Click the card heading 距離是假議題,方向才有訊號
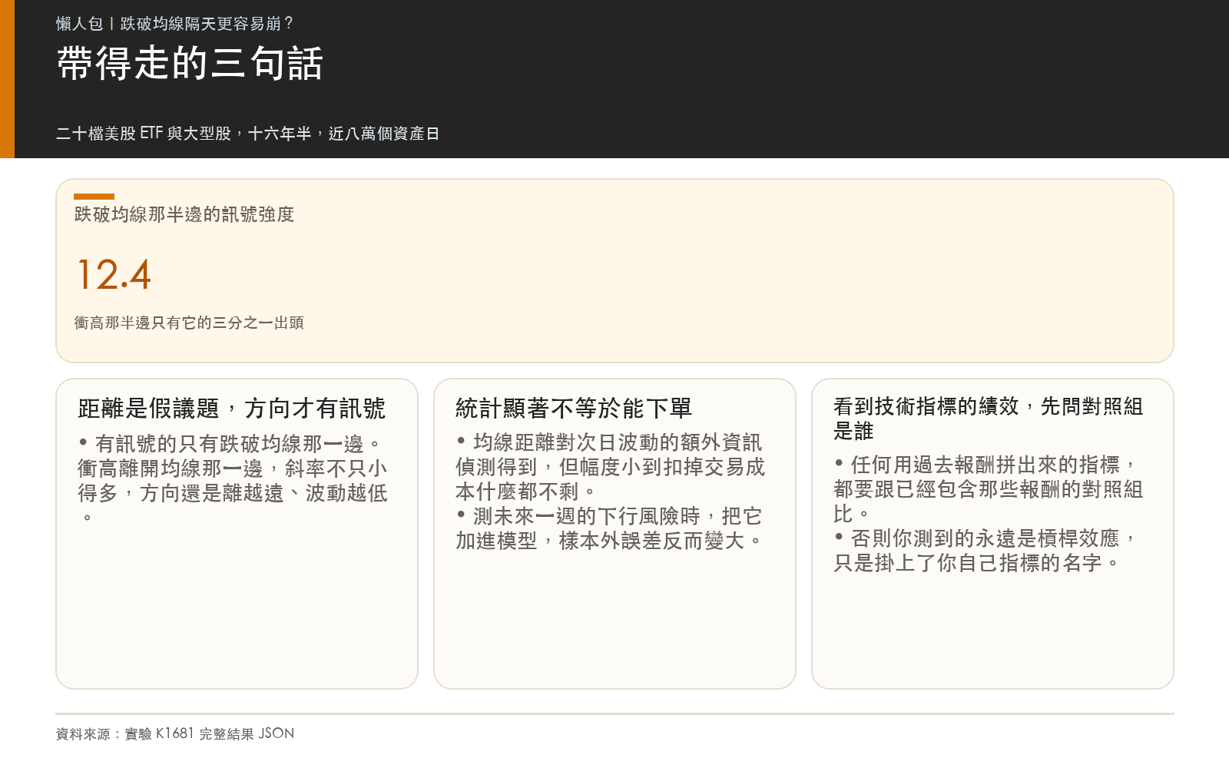The height and width of the screenshot is (768, 1229). point(232,408)
